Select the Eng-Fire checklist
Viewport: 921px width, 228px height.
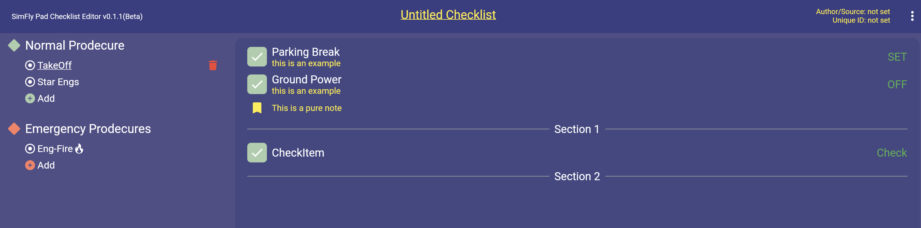[55, 149]
